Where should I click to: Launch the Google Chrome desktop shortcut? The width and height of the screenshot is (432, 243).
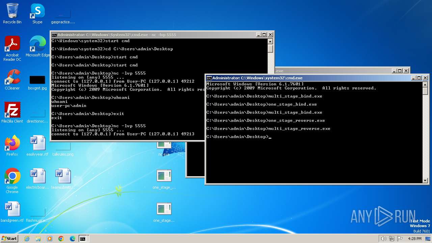(x=12, y=181)
